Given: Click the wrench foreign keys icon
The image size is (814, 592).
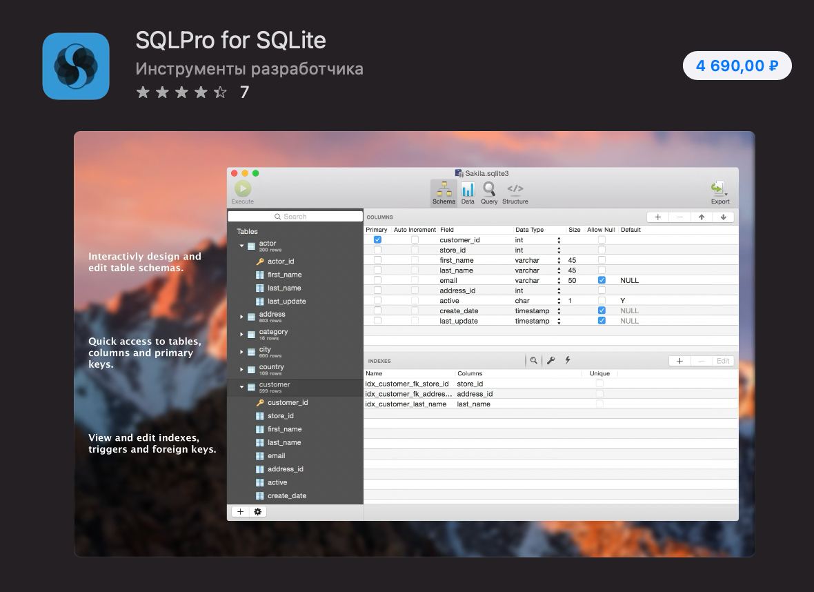Looking at the screenshot, I should 550,360.
